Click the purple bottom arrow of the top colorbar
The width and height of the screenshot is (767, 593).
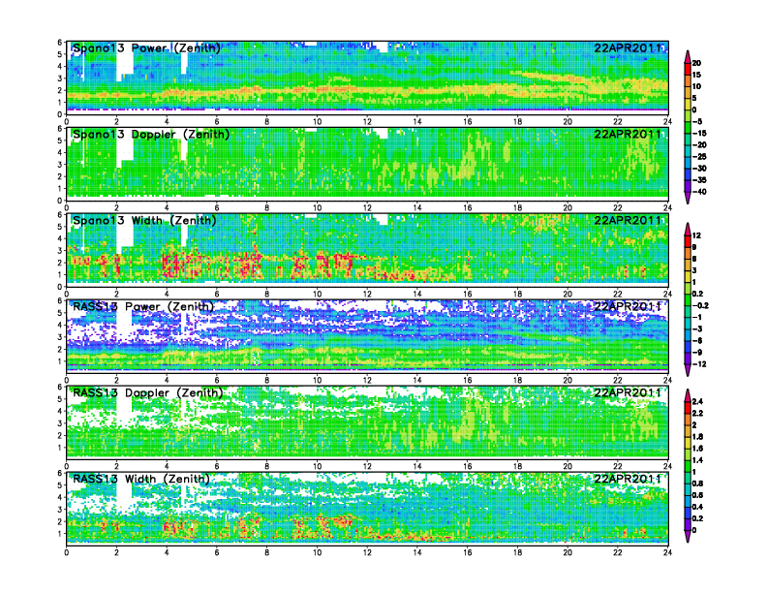click(x=688, y=198)
